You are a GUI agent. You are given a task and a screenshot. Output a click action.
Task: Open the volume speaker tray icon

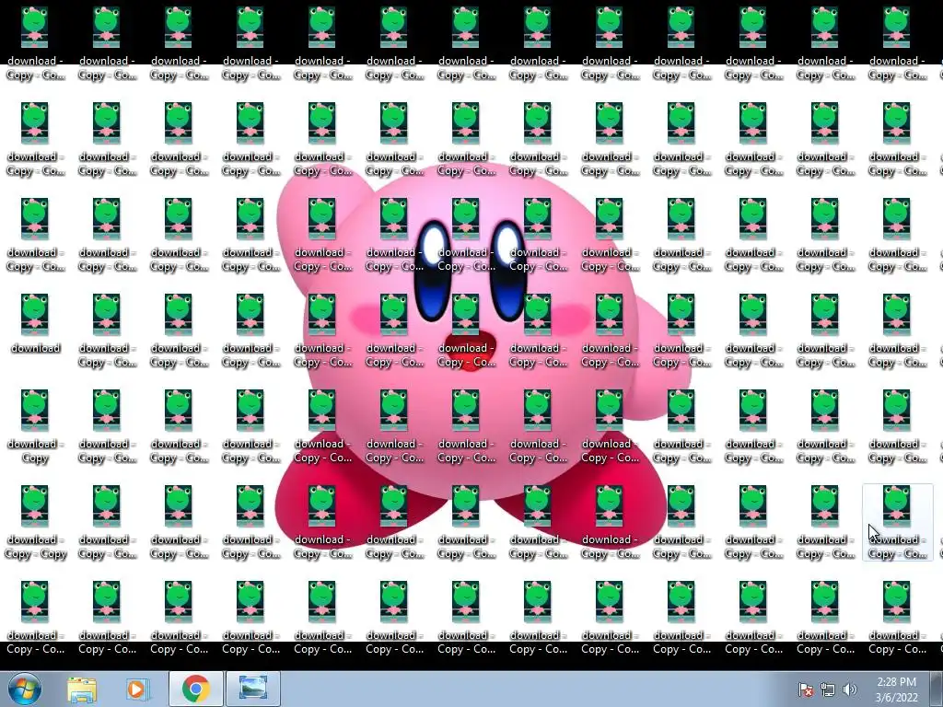[850, 690]
